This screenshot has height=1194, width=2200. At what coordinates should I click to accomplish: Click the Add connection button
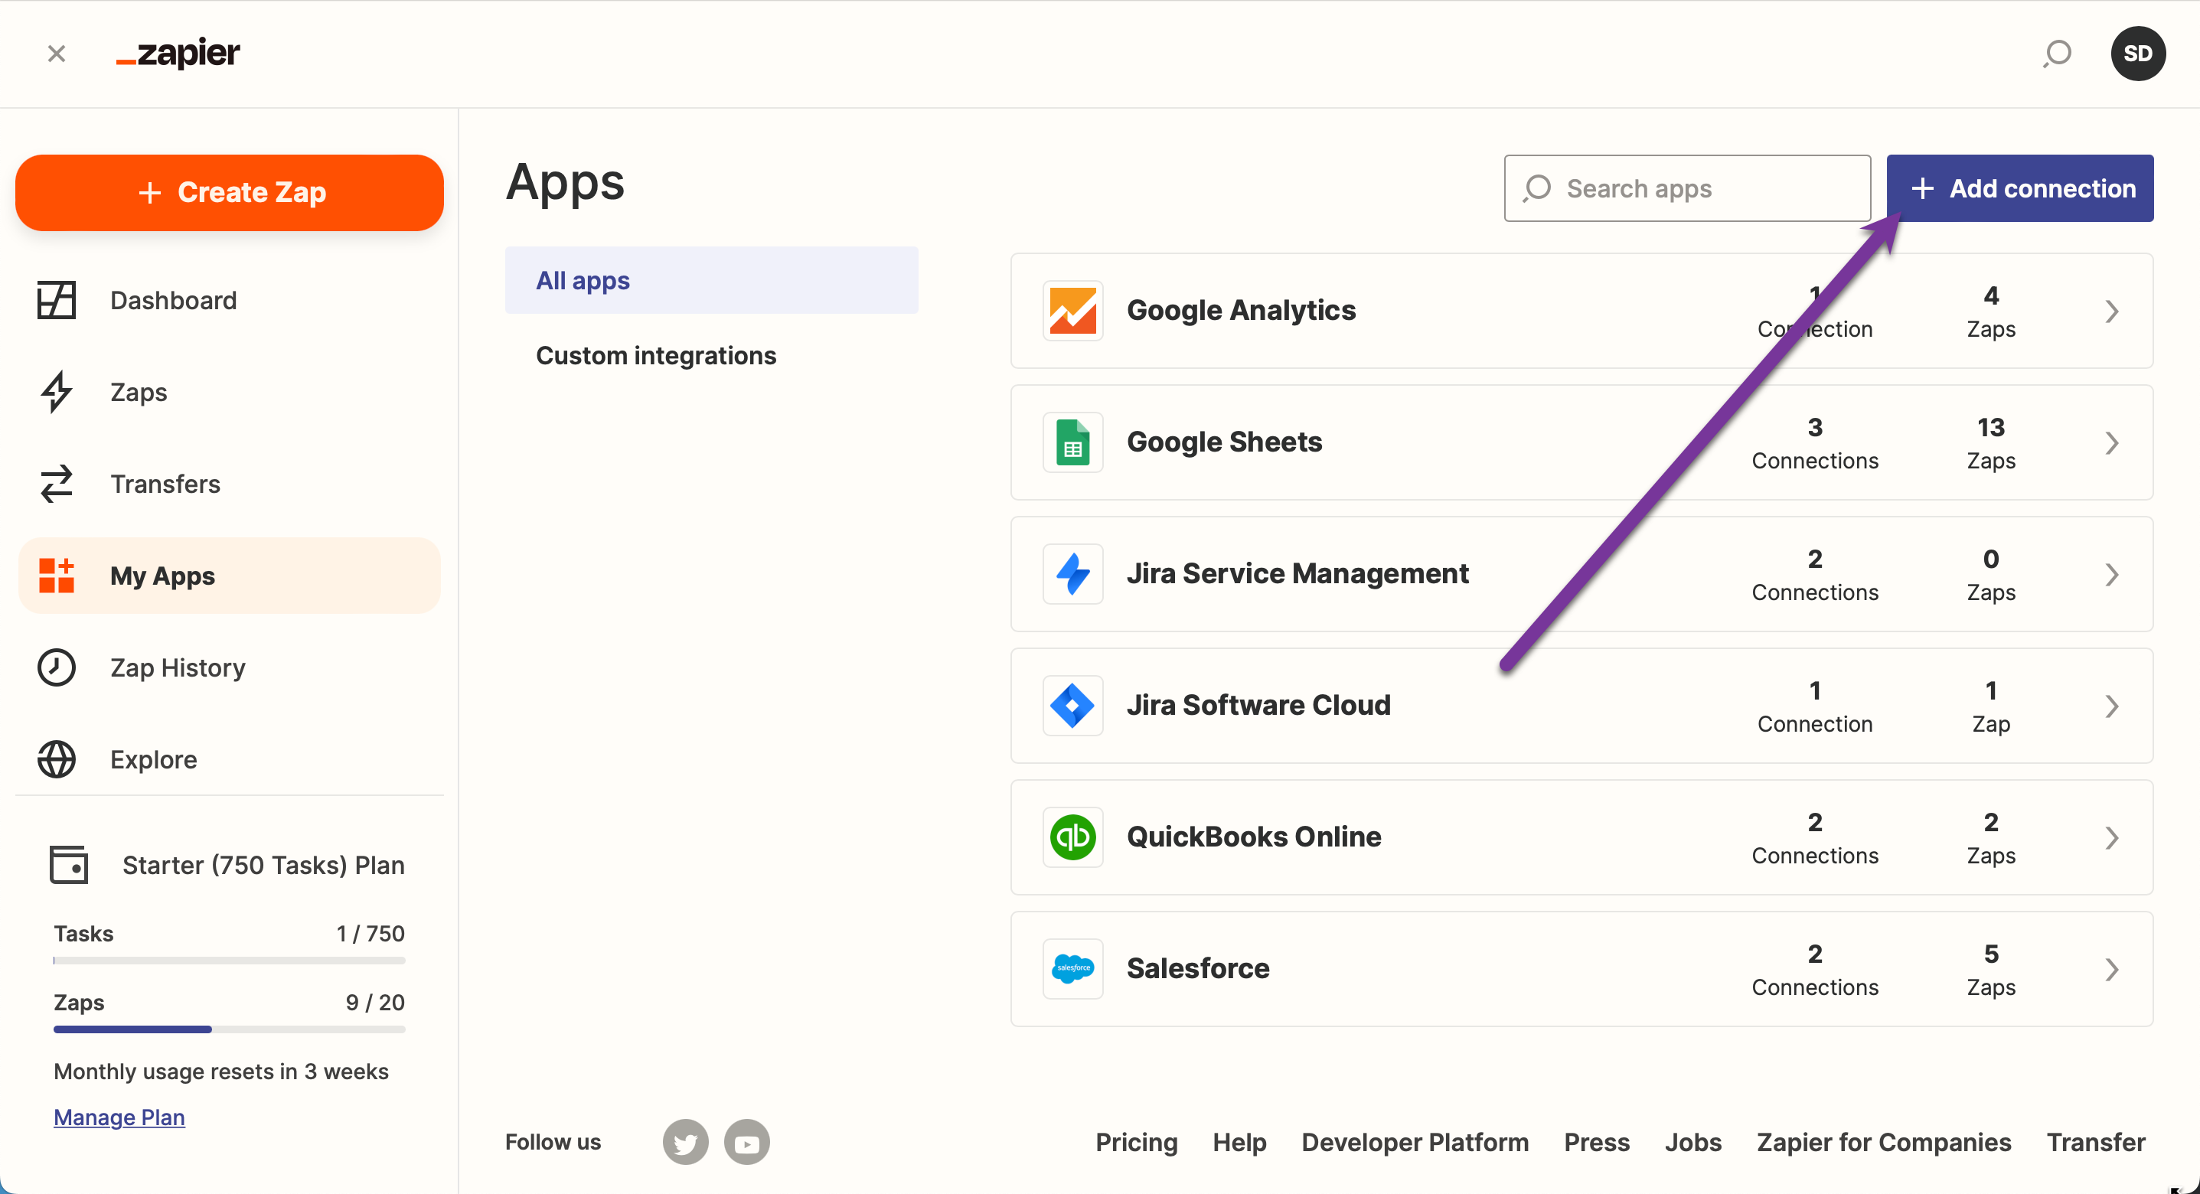[2019, 188]
